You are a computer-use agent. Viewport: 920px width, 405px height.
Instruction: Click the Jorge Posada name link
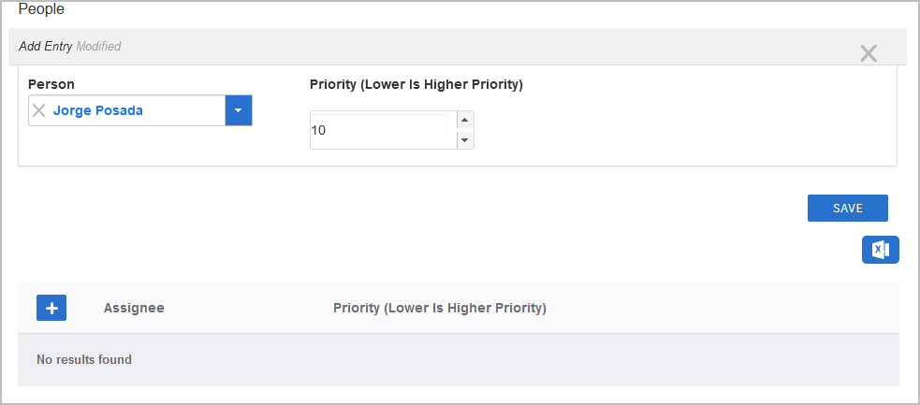pos(98,110)
